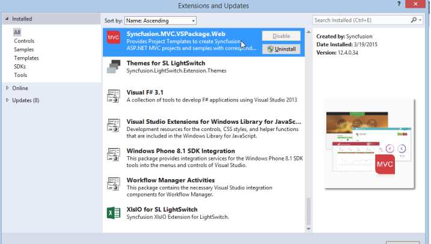Click the Windows Phone 8.1 integration services description
Screen dimensions: 431x244
coord(215,162)
